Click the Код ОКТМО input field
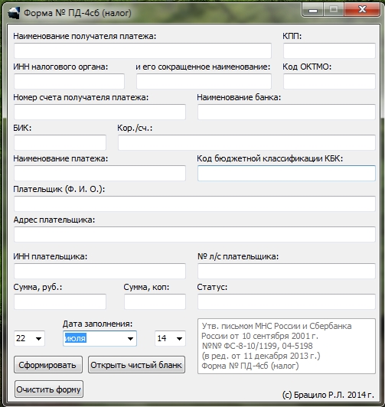This screenshot has width=385, height=407. click(x=329, y=81)
